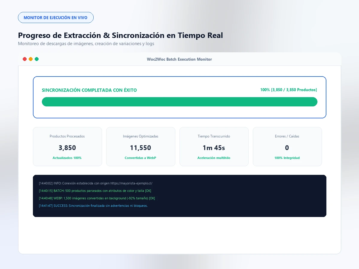Click the Aceleración multihilo caption
Screen dimensions: 359x269
pos(214,158)
